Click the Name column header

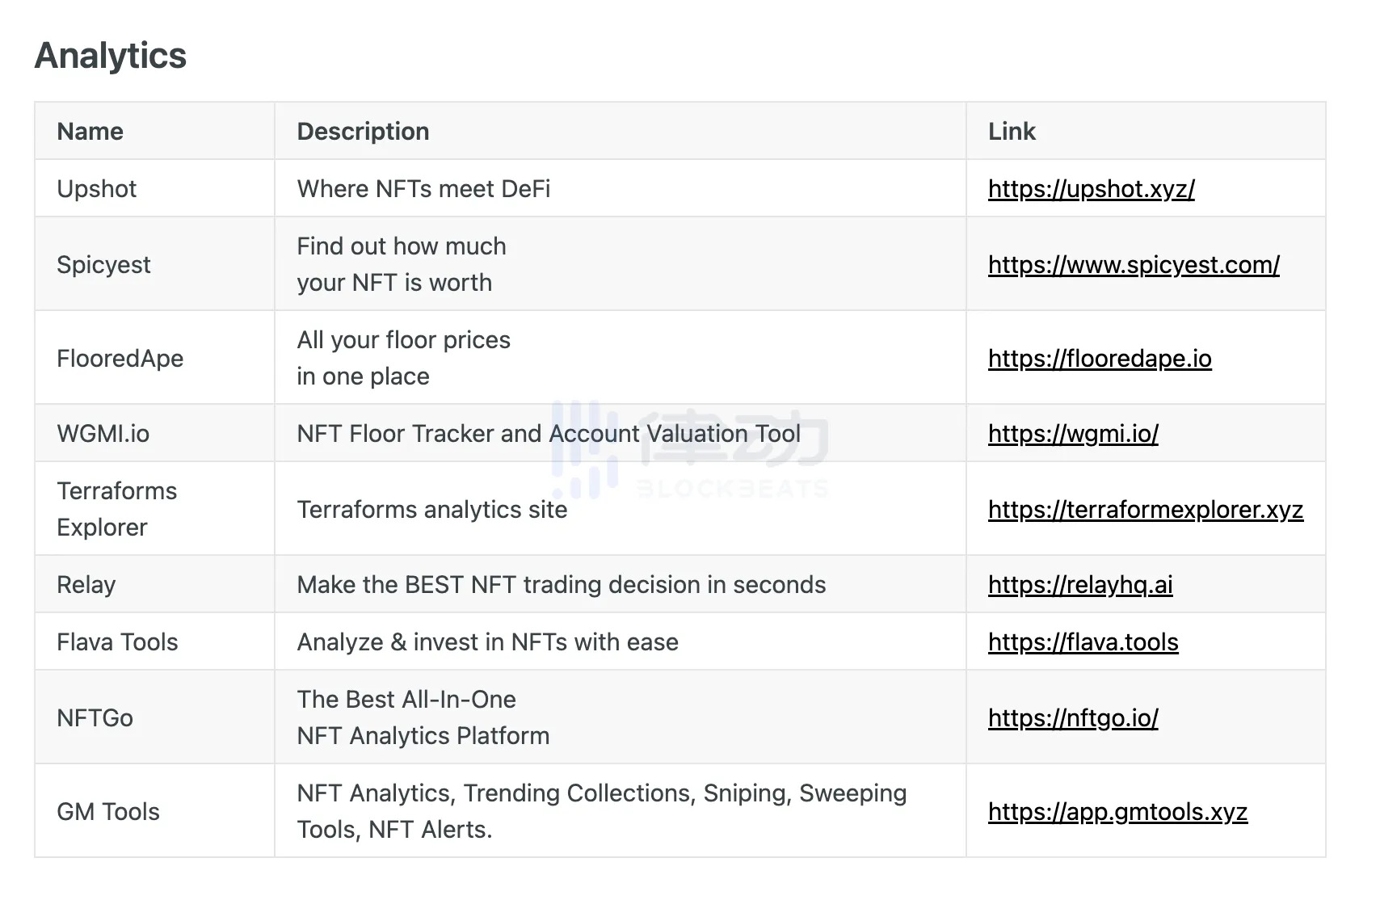click(x=90, y=132)
